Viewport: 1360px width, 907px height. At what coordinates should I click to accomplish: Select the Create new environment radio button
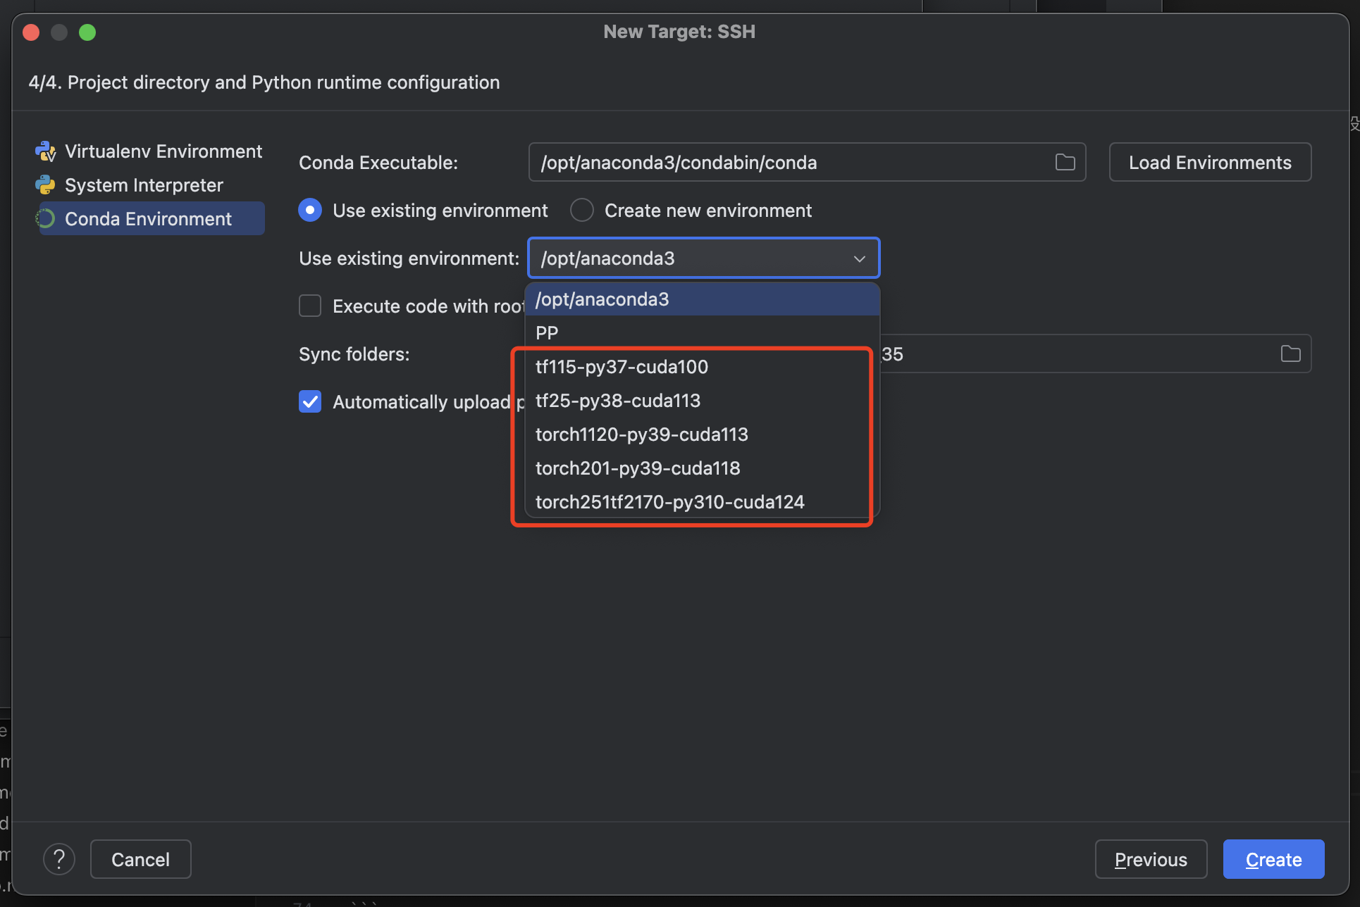tap(582, 211)
